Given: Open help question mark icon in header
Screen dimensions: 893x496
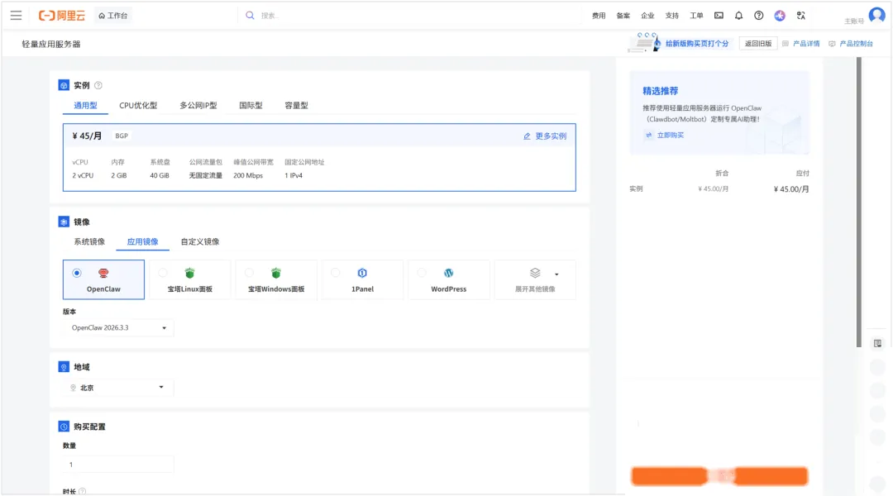Looking at the screenshot, I should coord(758,16).
